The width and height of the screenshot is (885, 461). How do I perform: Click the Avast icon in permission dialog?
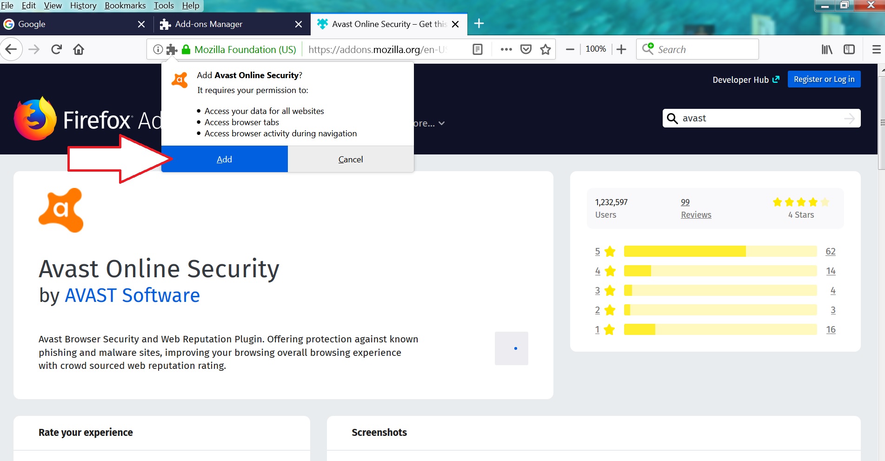pyautogui.click(x=180, y=80)
